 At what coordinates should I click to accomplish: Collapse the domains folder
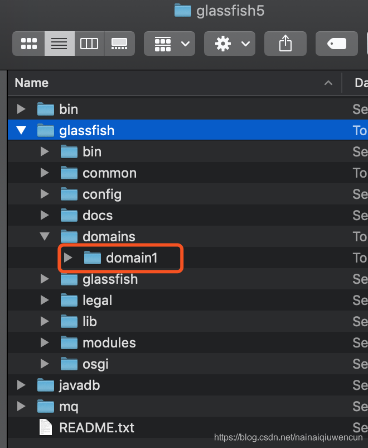point(45,236)
